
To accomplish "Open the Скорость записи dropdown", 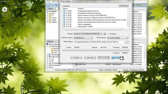I will tap(92, 38).
